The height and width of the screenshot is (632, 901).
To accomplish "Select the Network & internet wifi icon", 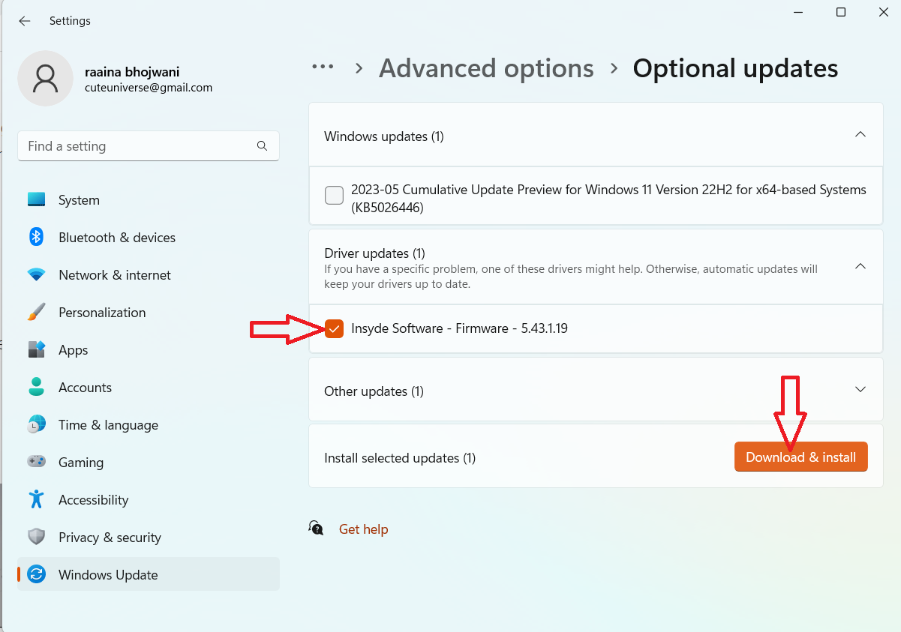I will [37, 275].
